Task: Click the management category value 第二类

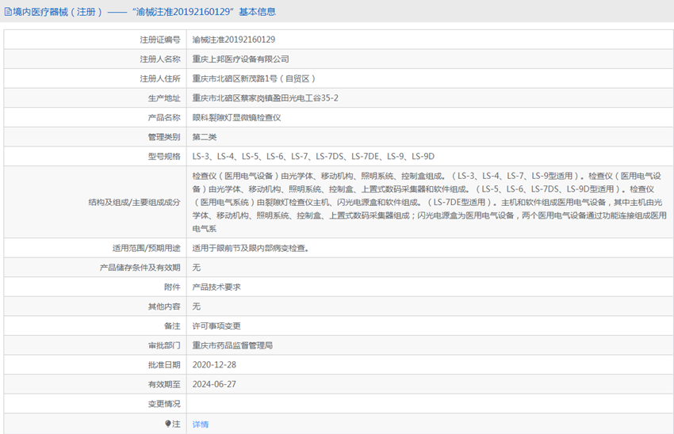Action: click(x=205, y=137)
